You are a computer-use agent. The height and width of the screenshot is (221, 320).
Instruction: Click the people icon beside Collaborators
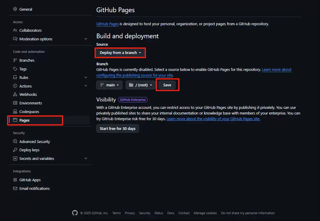(15, 30)
